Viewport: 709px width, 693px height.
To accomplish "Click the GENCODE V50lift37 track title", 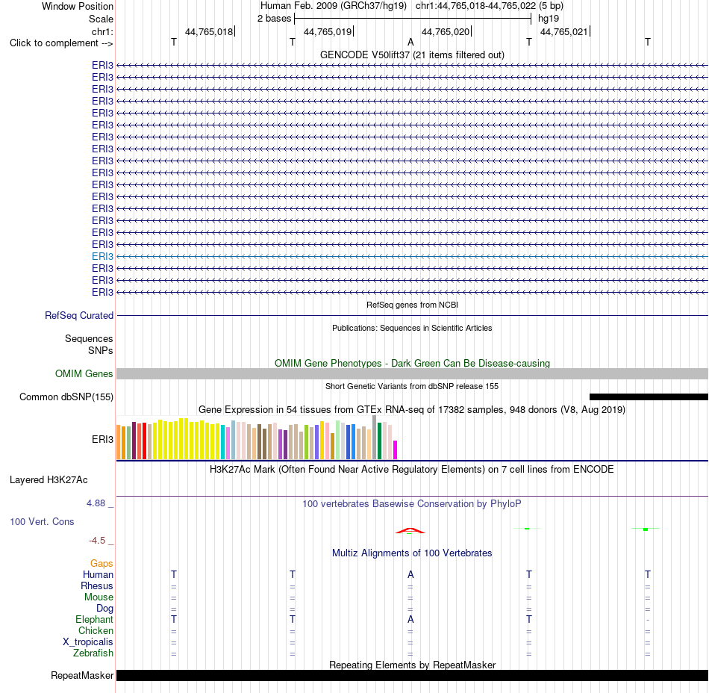I will coord(412,55).
